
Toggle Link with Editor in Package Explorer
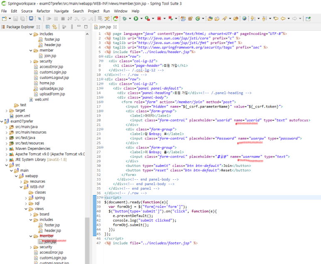(54, 27)
